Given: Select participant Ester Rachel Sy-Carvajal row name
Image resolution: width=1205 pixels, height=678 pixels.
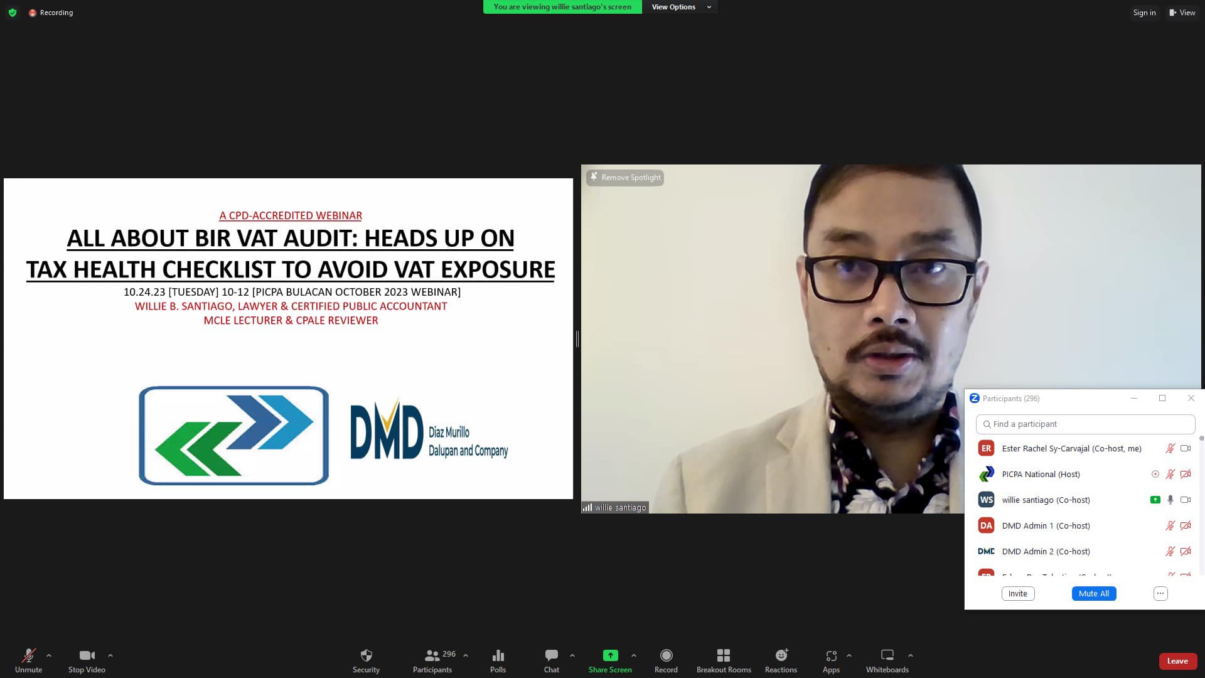Looking at the screenshot, I should point(1071,449).
